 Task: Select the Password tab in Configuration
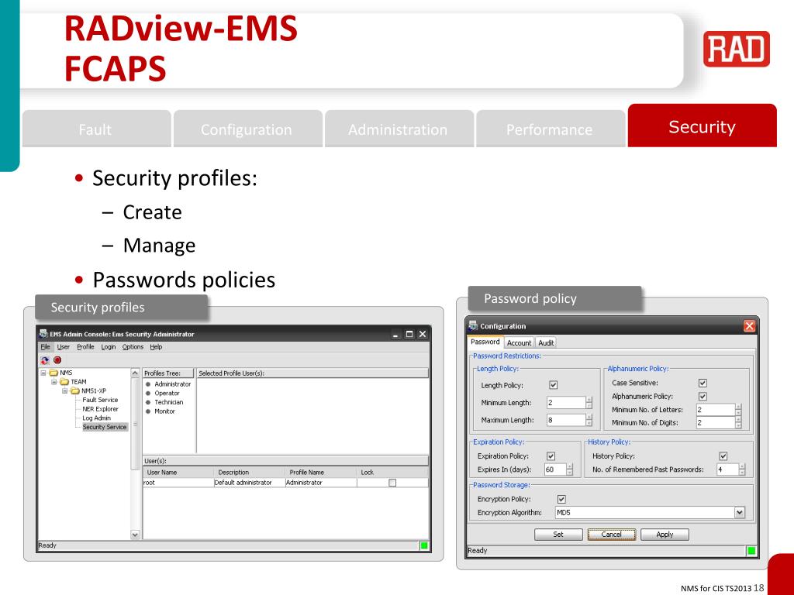[485, 342]
